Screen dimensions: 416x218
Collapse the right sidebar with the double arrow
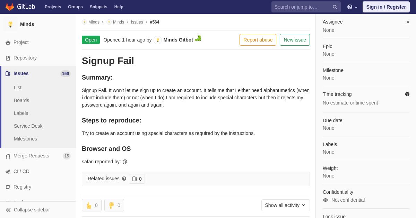[408, 22]
